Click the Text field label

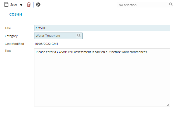coord(8,51)
